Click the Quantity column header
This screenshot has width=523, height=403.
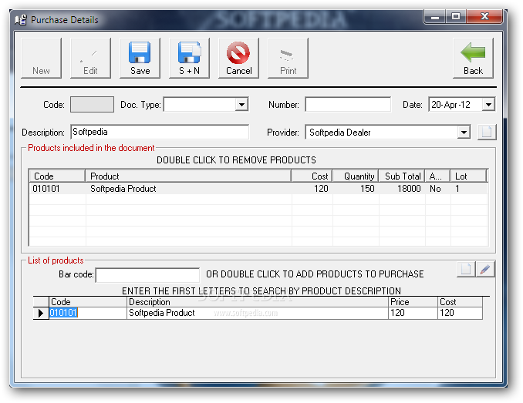coord(356,176)
